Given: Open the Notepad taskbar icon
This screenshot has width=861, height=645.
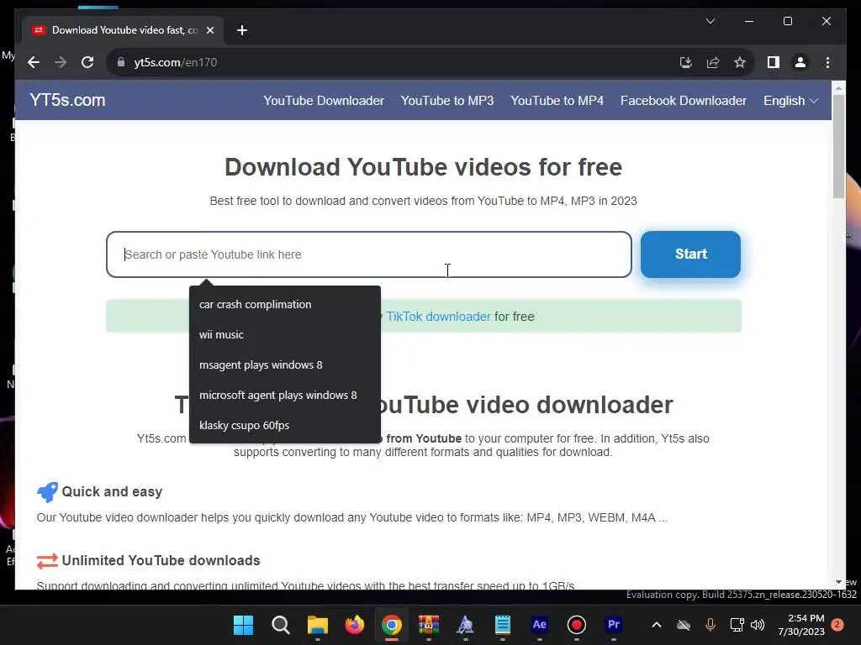Looking at the screenshot, I should [503, 625].
